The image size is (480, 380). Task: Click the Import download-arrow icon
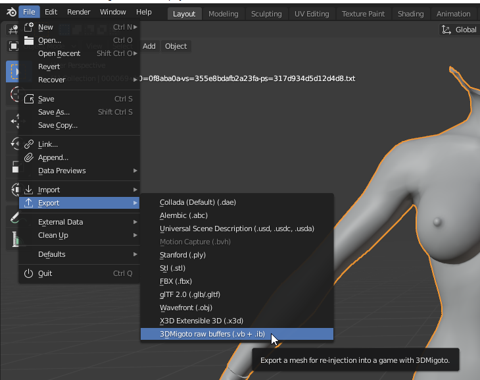point(29,190)
